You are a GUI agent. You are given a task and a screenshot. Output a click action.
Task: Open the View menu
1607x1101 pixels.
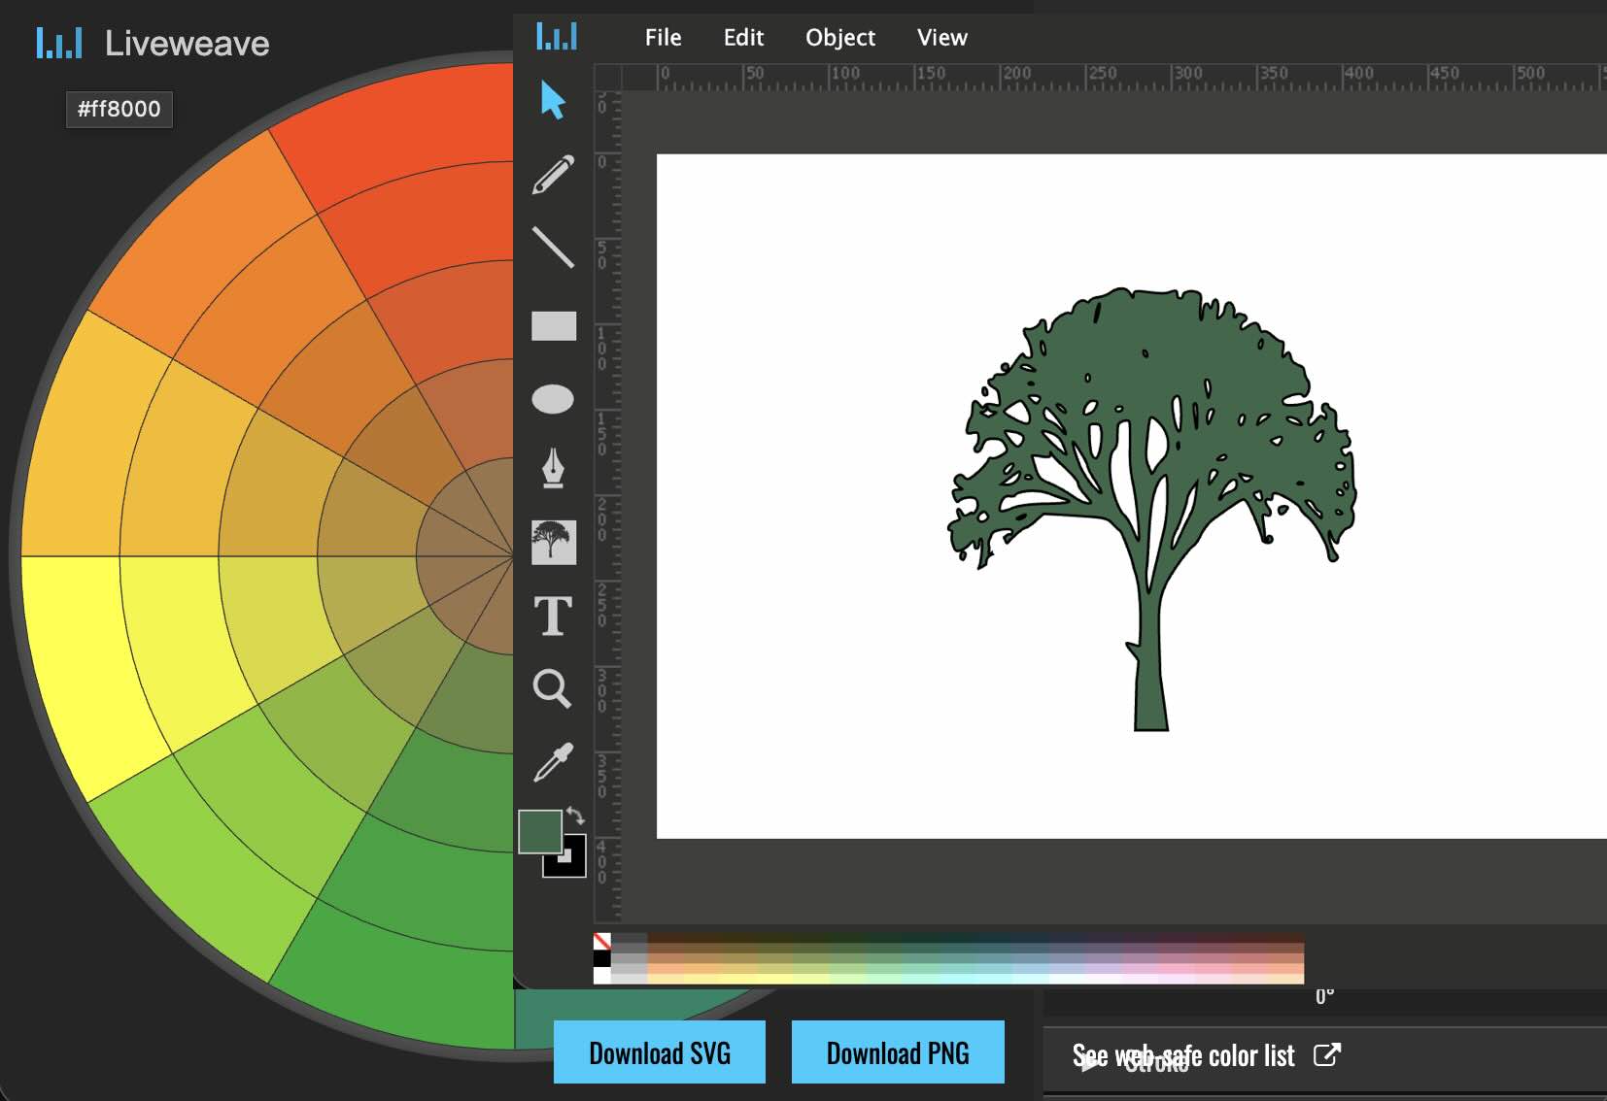coord(941,38)
